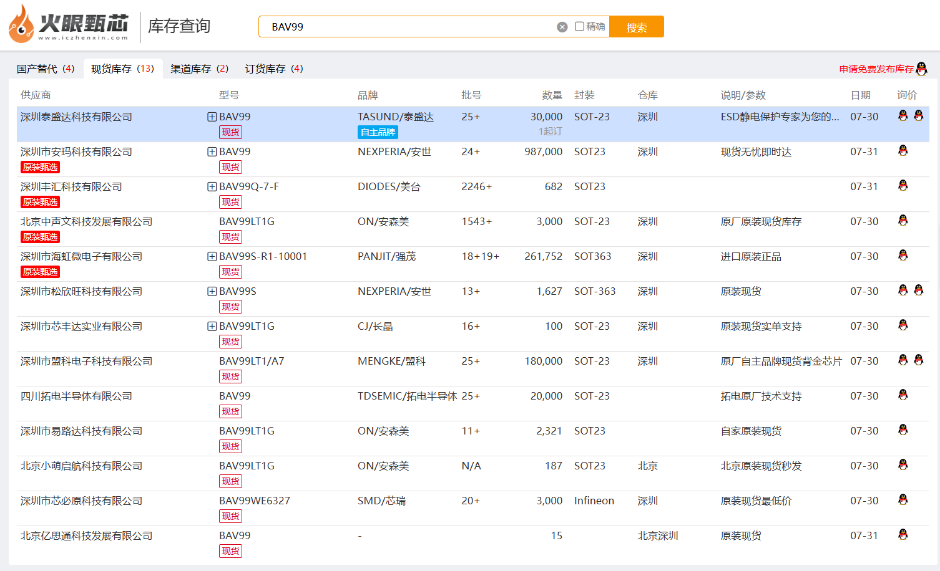The width and height of the screenshot is (940, 571).
Task: Click model BAV99WE6327
Action: (x=255, y=501)
